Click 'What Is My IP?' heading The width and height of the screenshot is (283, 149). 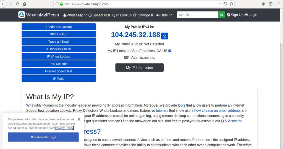[50, 97]
